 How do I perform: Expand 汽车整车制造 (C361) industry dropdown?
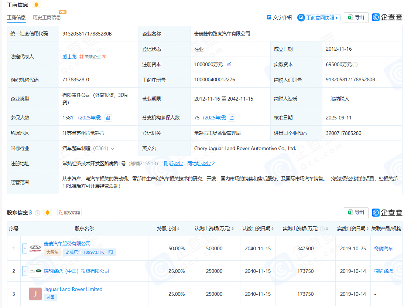point(112,149)
